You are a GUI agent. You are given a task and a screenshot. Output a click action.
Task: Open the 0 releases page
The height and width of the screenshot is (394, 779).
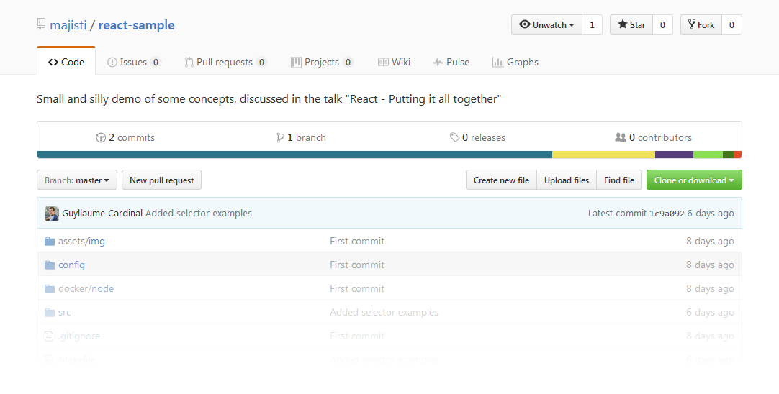pos(477,137)
